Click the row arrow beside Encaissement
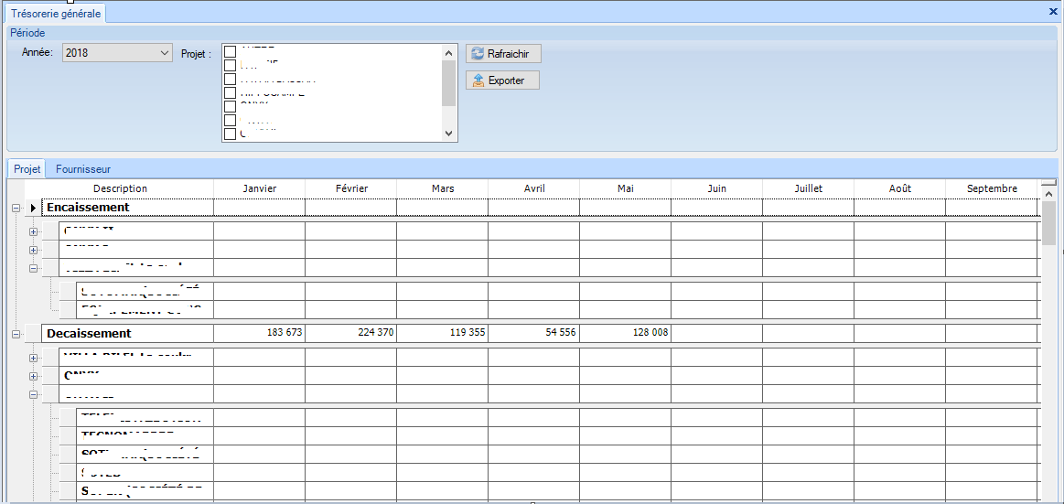Viewport: 1064px width, 504px height. tap(34, 208)
